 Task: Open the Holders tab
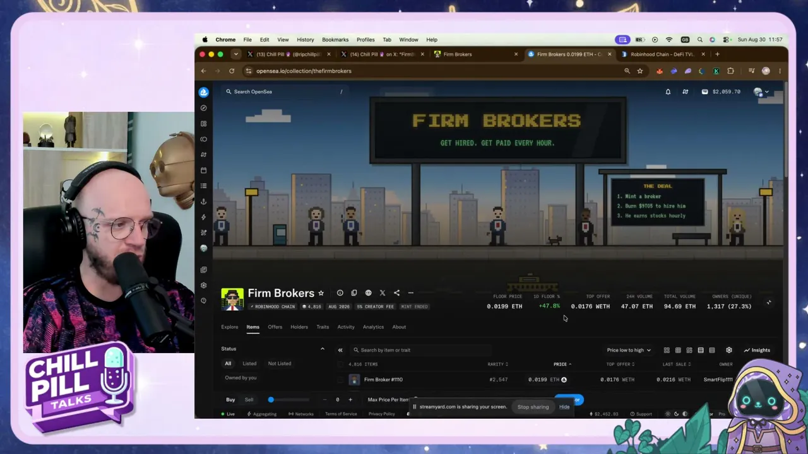pyautogui.click(x=299, y=327)
